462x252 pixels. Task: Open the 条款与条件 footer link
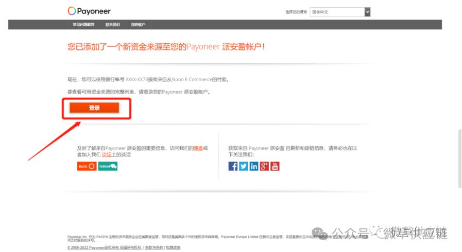tap(155, 247)
